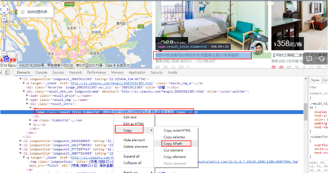Open the Sources tab
Viewport: 328px width, 173px height.
[x=58, y=73]
